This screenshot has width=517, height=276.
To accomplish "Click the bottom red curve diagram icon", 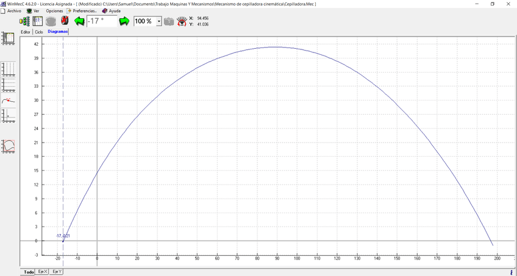I will (x=9, y=146).
